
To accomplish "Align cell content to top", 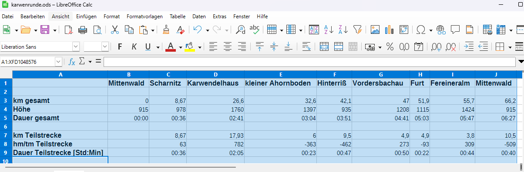I will click(260, 46).
